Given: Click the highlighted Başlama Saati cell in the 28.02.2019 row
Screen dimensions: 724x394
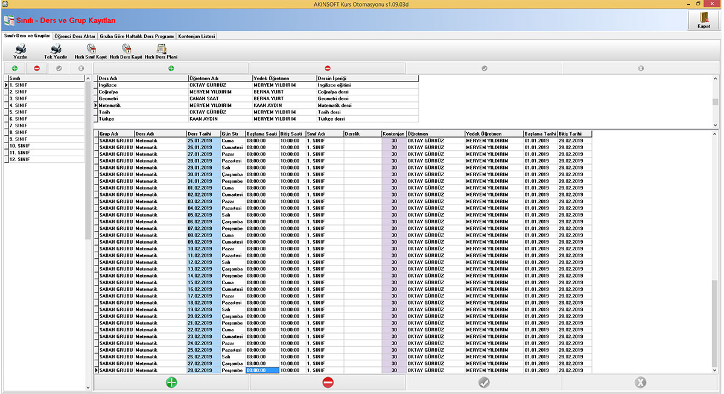Looking at the screenshot, I should (262, 370).
